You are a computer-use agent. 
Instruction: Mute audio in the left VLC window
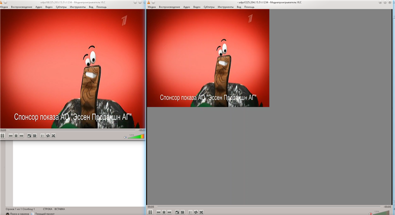125,137
